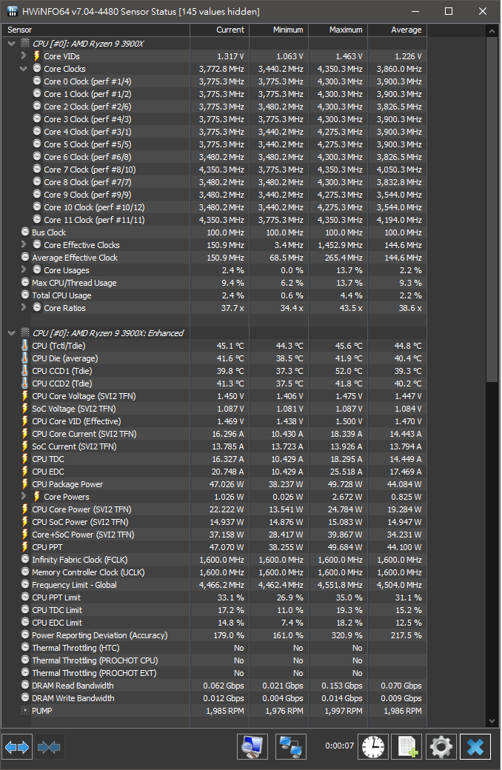
Task: Collapse the Core Clocks group
Action: [24, 68]
